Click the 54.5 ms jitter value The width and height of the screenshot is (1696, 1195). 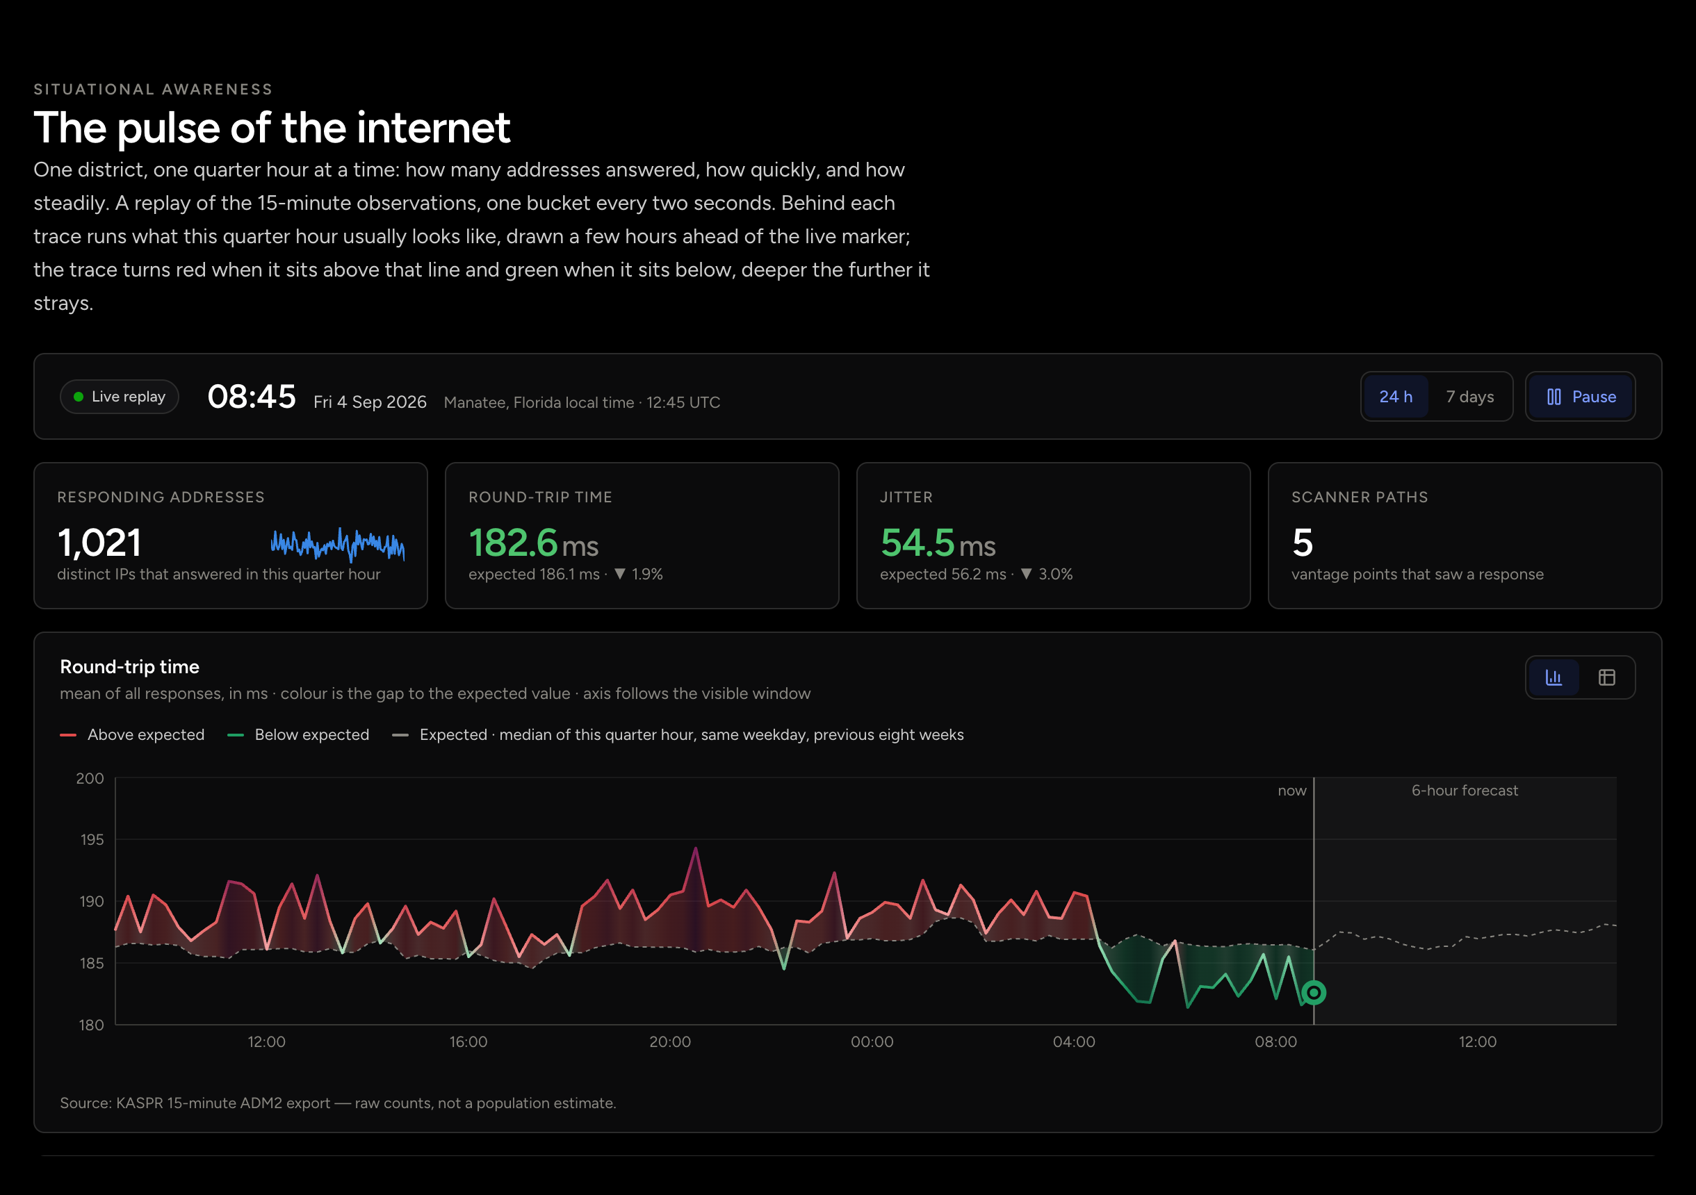[938, 543]
